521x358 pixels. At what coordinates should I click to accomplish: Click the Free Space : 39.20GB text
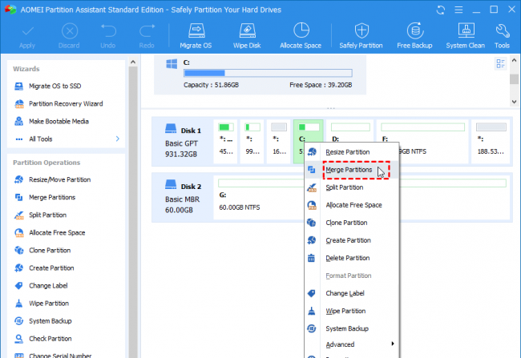(x=321, y=85)
